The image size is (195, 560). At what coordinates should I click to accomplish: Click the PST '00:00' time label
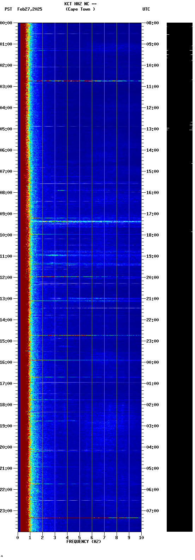pos(6,23)
